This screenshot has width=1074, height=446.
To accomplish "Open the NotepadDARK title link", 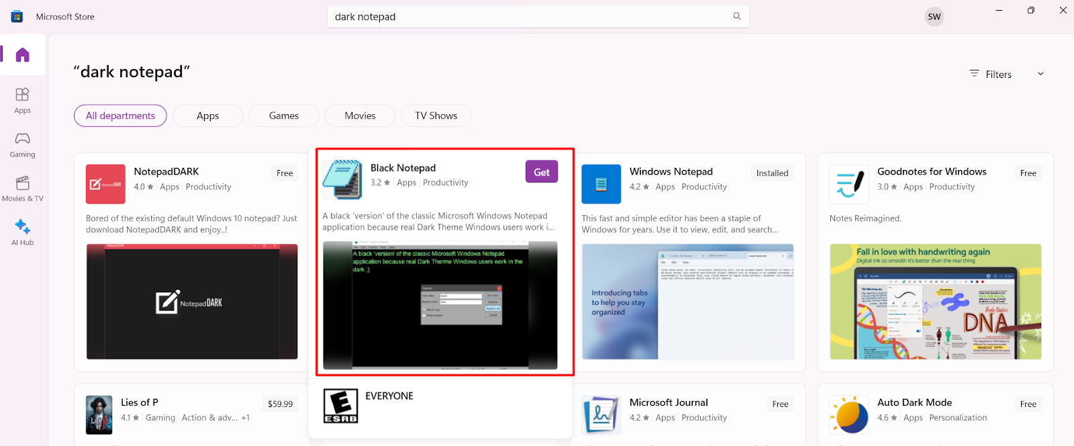I will [x=166, y=172].
